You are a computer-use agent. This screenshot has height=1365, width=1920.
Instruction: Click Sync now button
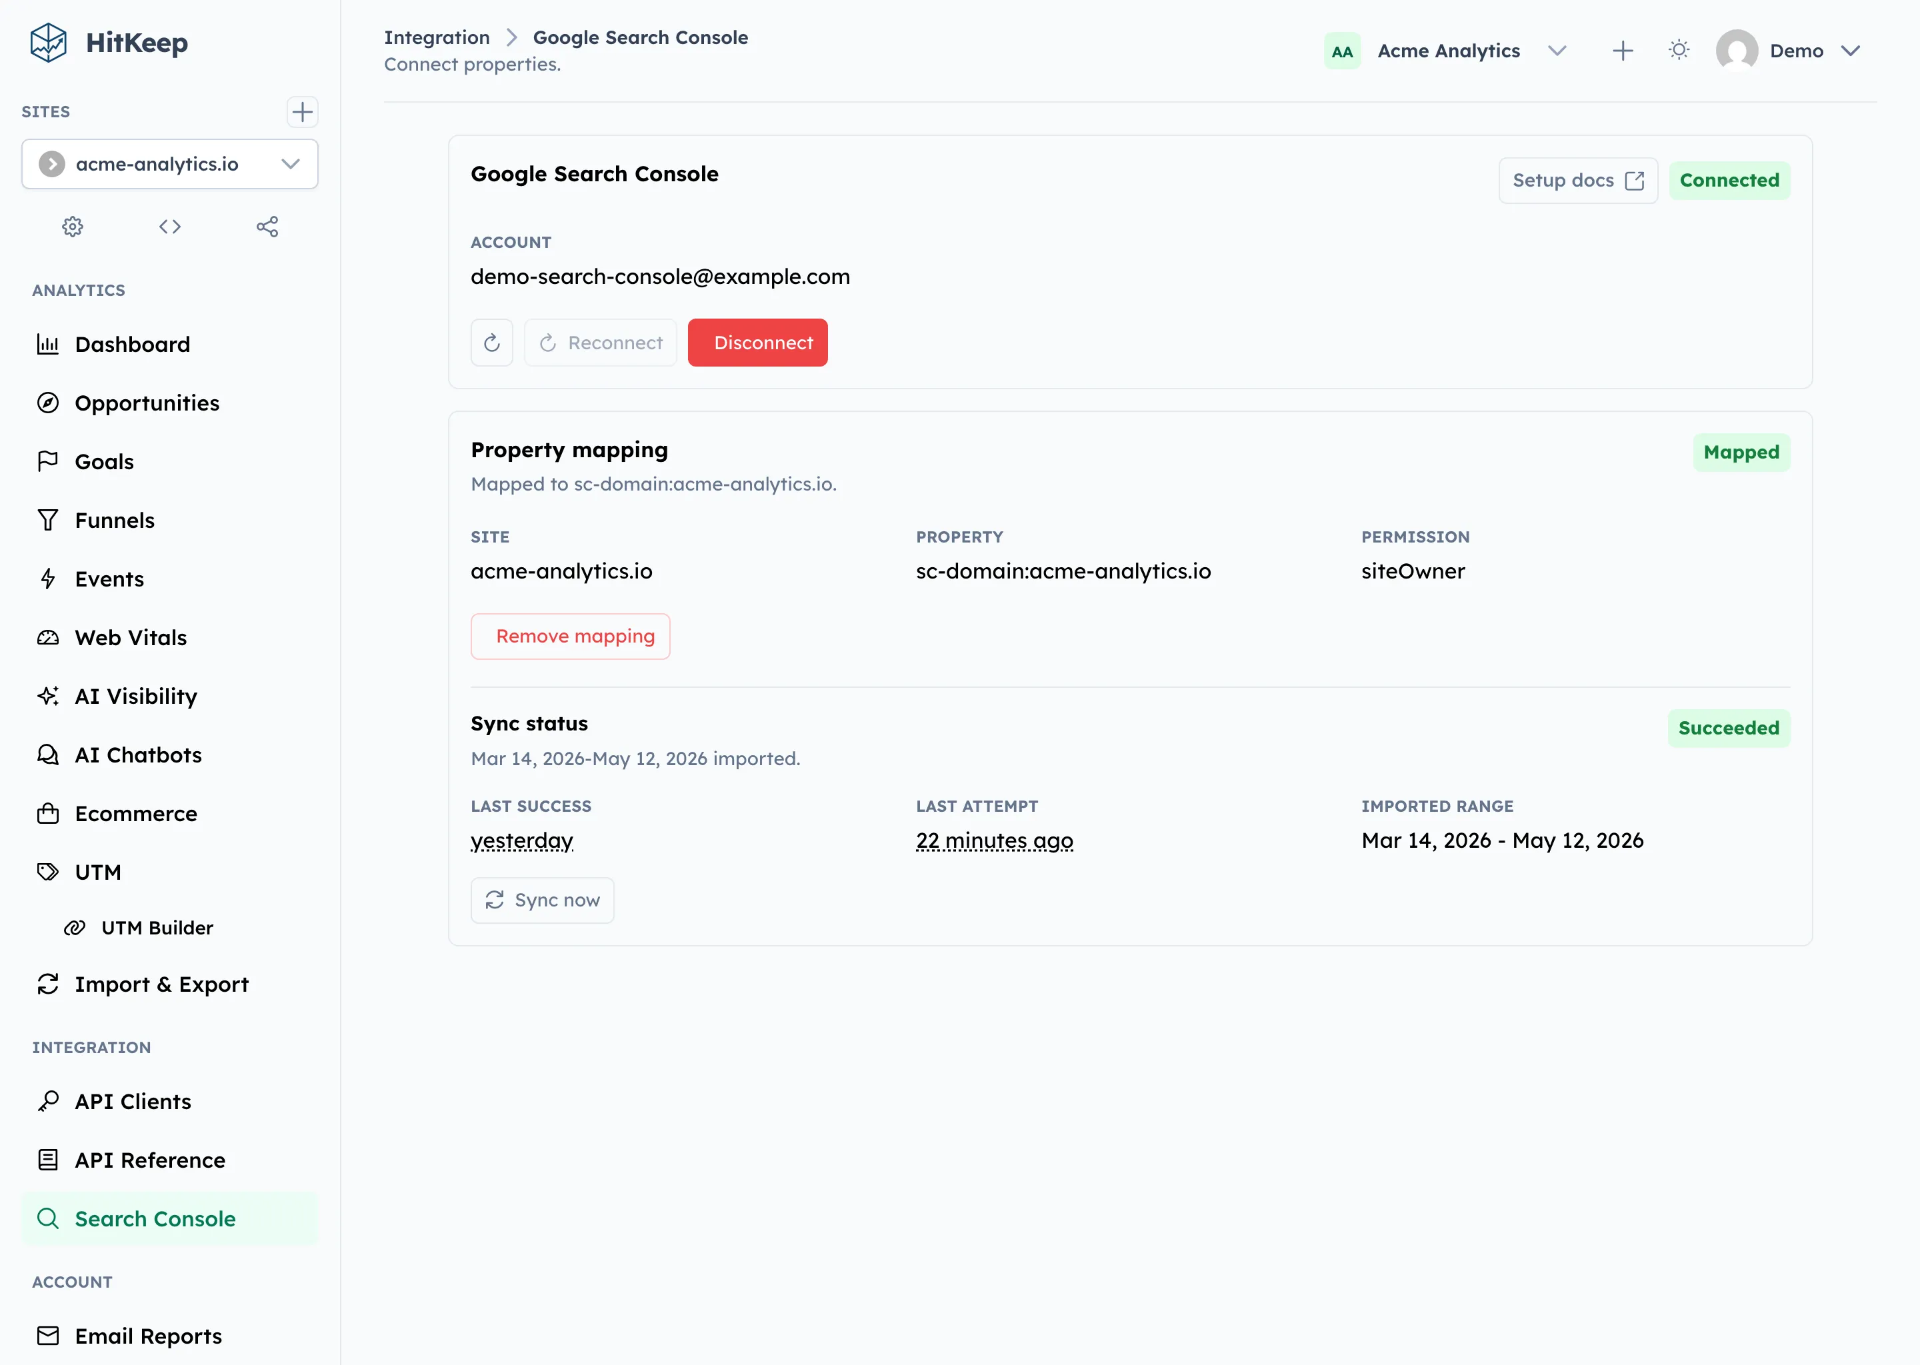[542, 900]
